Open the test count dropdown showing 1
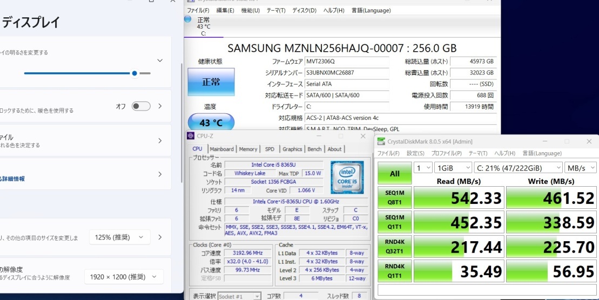 click(x=423, y=168)
